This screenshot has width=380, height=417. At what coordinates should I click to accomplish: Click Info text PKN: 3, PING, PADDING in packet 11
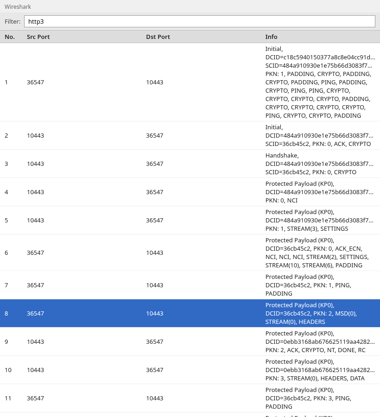[x=308, y=398]
